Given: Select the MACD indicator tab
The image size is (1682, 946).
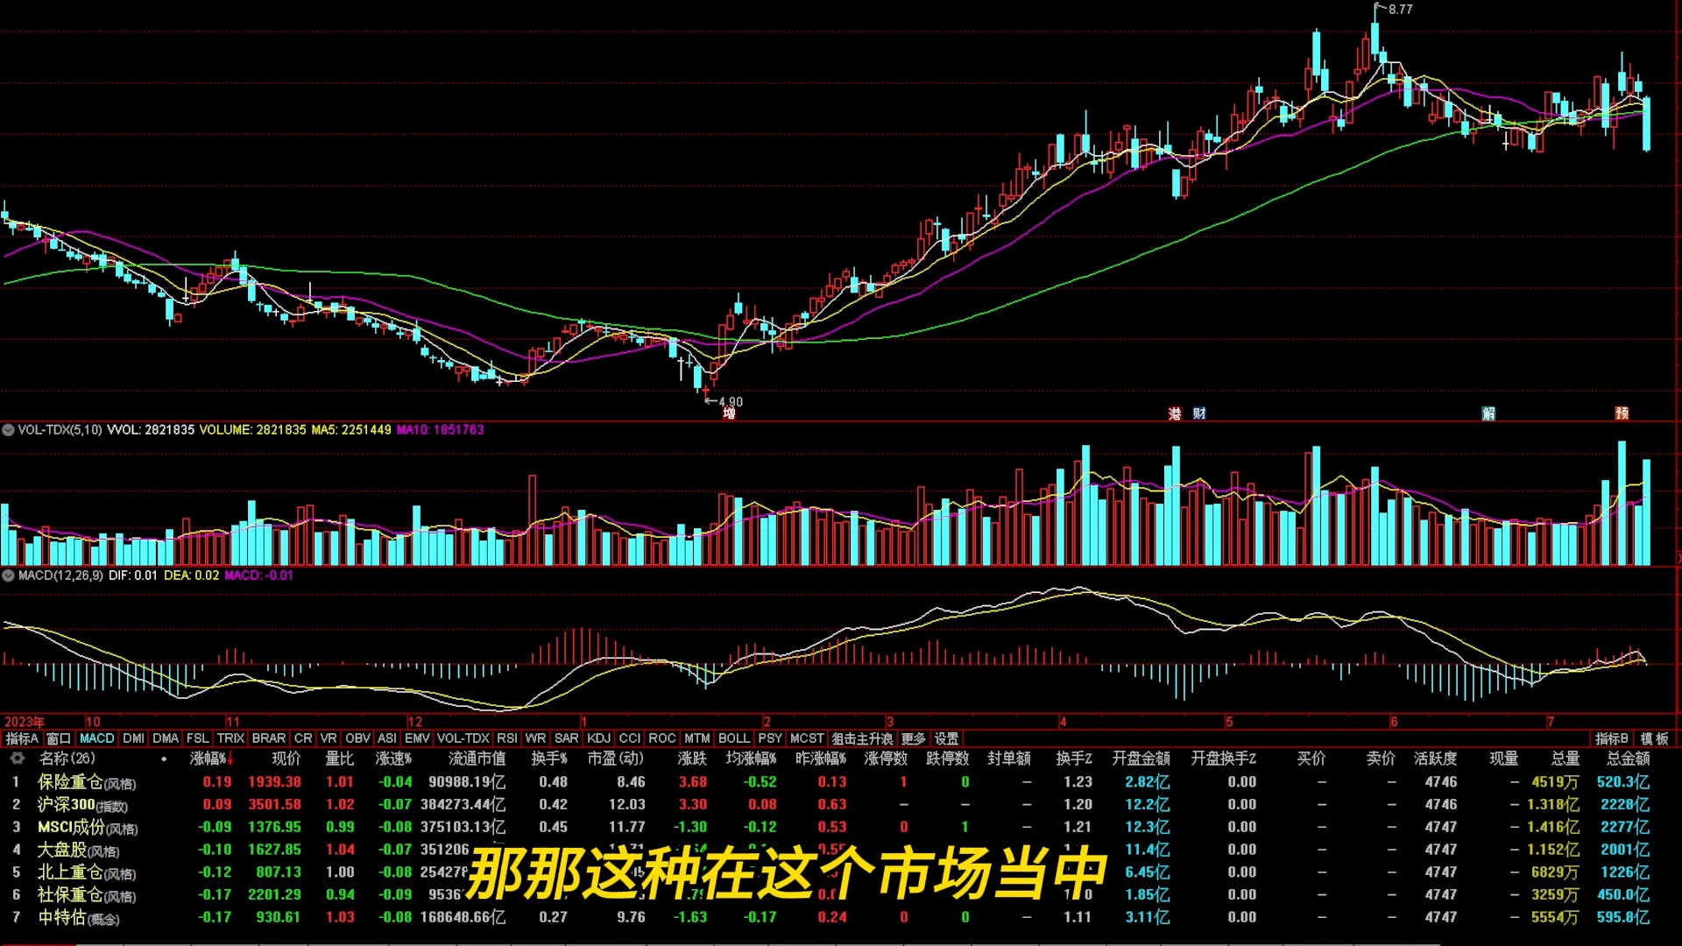Looking at the screenshot, I should pos(97,738).
